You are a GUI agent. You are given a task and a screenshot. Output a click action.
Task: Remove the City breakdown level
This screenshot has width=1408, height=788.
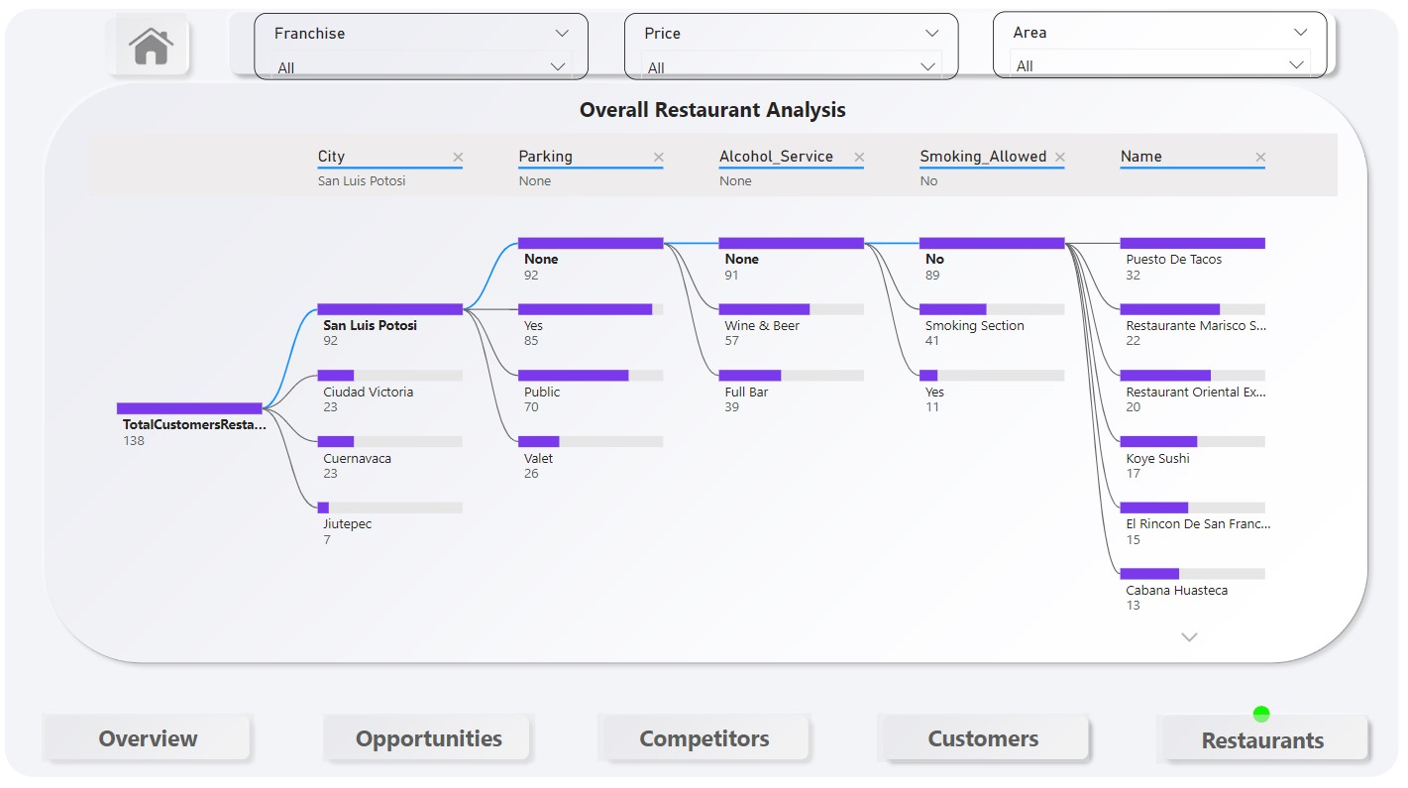click(458, 157)
